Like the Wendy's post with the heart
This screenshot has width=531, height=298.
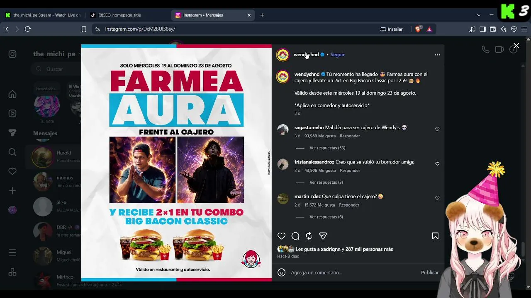click(282, 236)
